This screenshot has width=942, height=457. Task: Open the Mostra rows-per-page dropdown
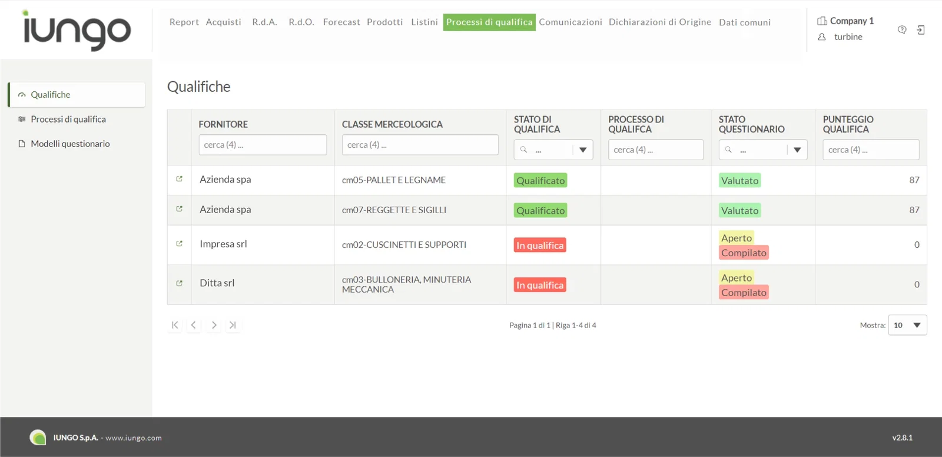907,325
